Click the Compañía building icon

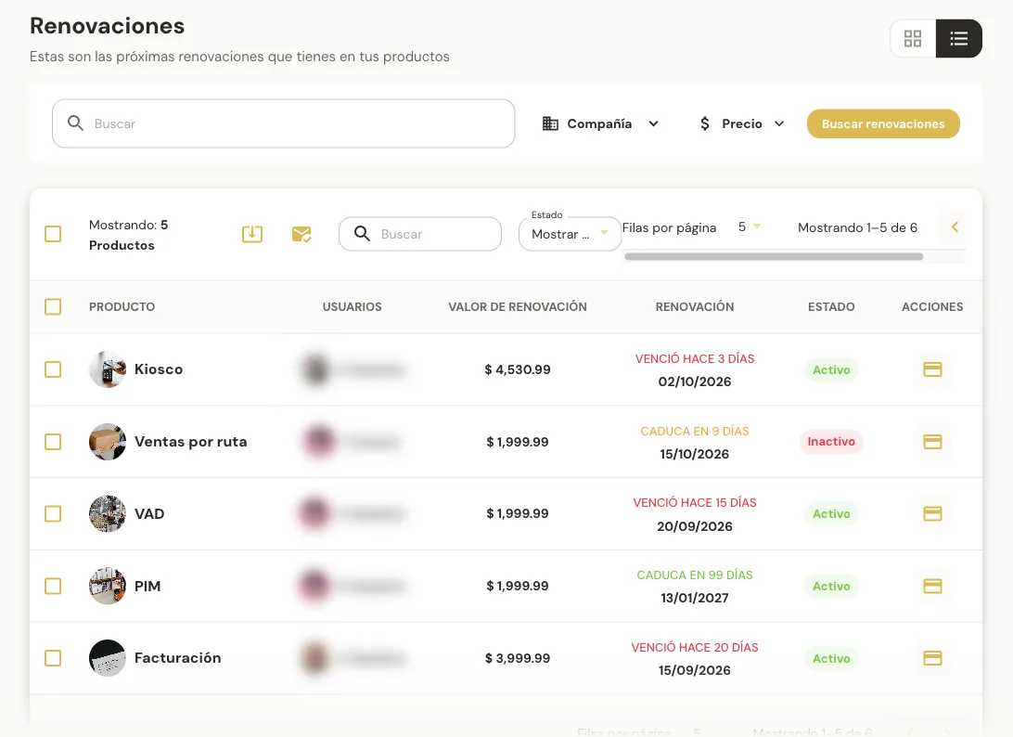pyautogui.click(x=550, y=123)
